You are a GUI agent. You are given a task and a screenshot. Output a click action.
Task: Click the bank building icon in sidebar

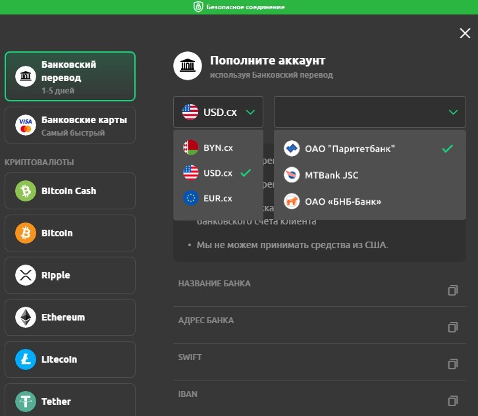[26, 76]
